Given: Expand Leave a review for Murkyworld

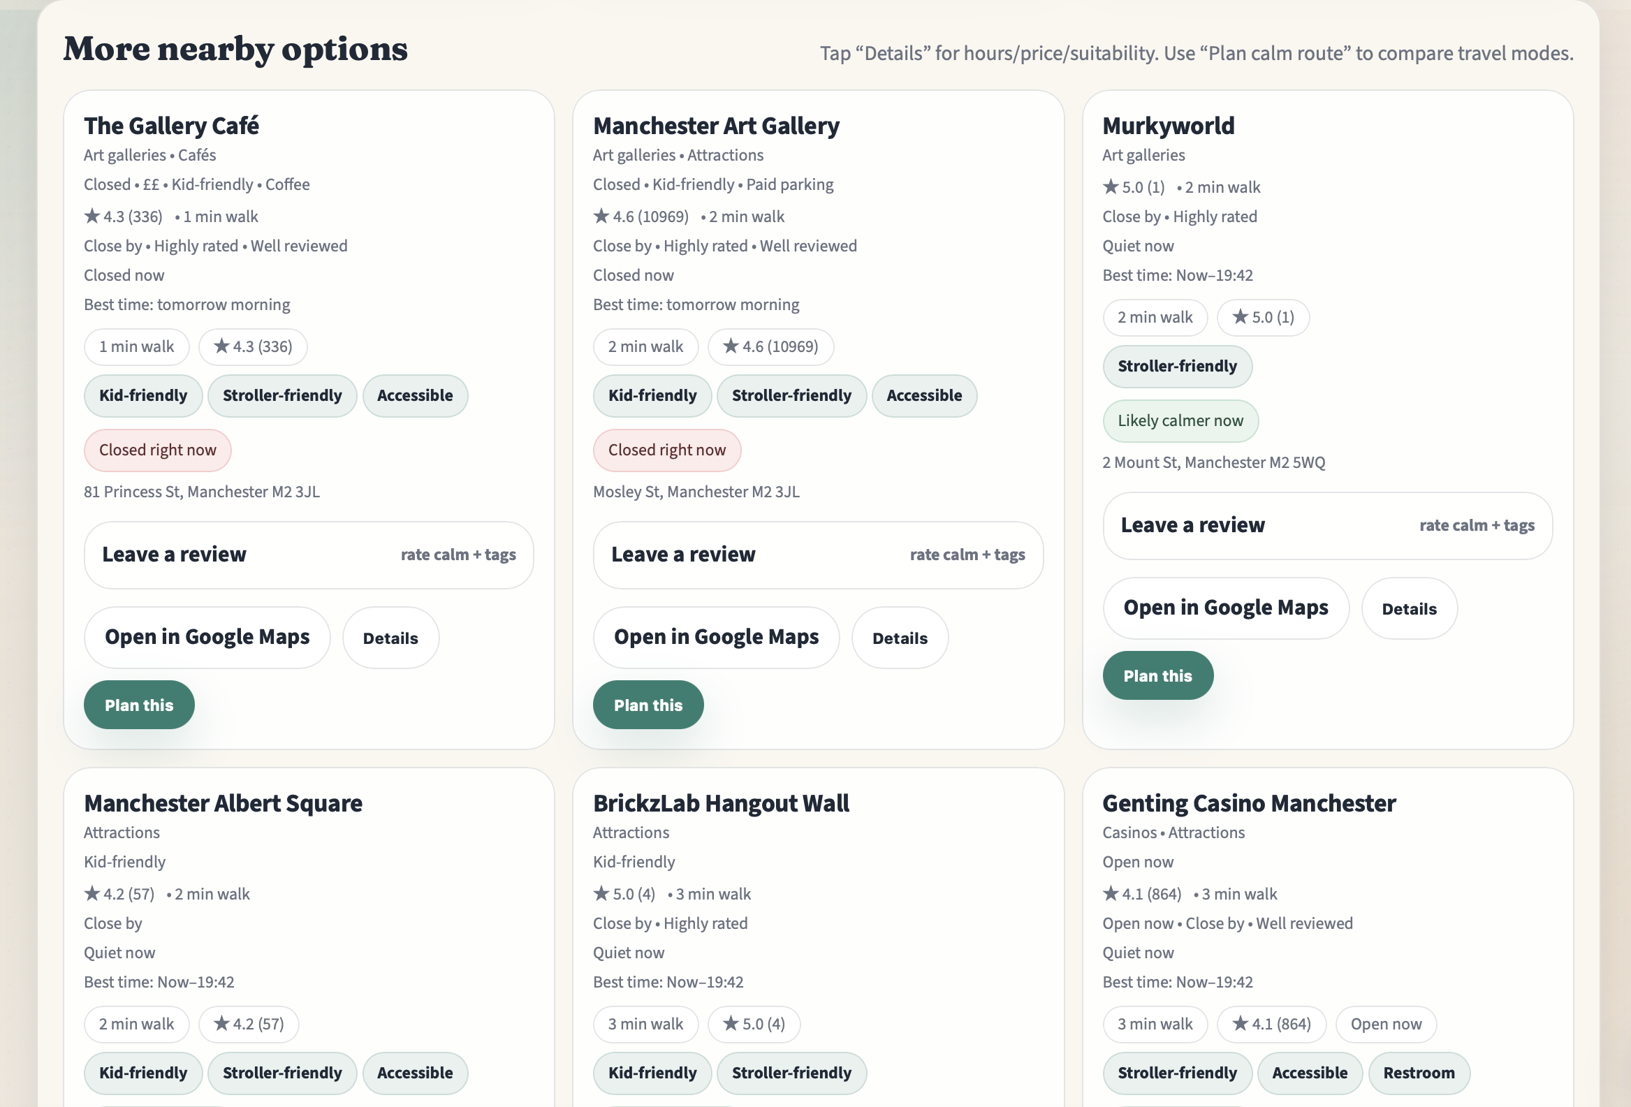Looking at the screenshot, I should (1326, 525).
